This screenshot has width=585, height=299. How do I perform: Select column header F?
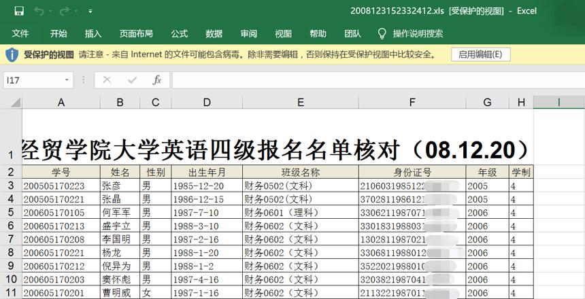[x=412, y=102]
